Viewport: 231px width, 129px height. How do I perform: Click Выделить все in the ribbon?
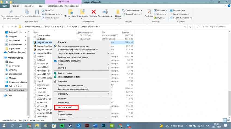177,10
